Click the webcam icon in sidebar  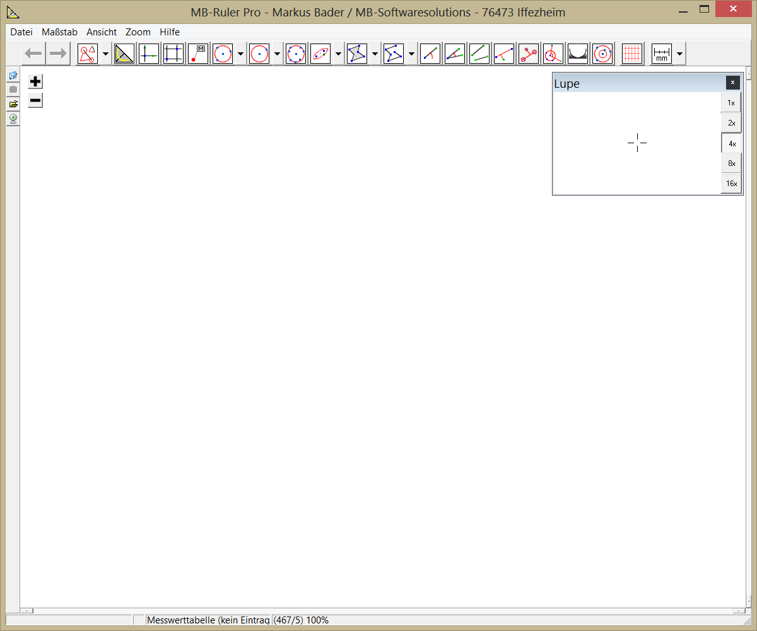pyautogui.click(x=13, y=118)
